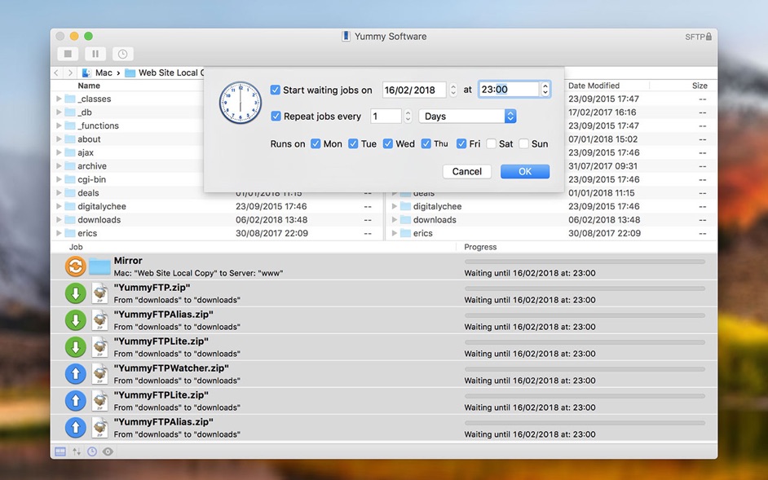Go back with the left chevron
The width and height of the screenshot is (768, 480).
point(57,73)
